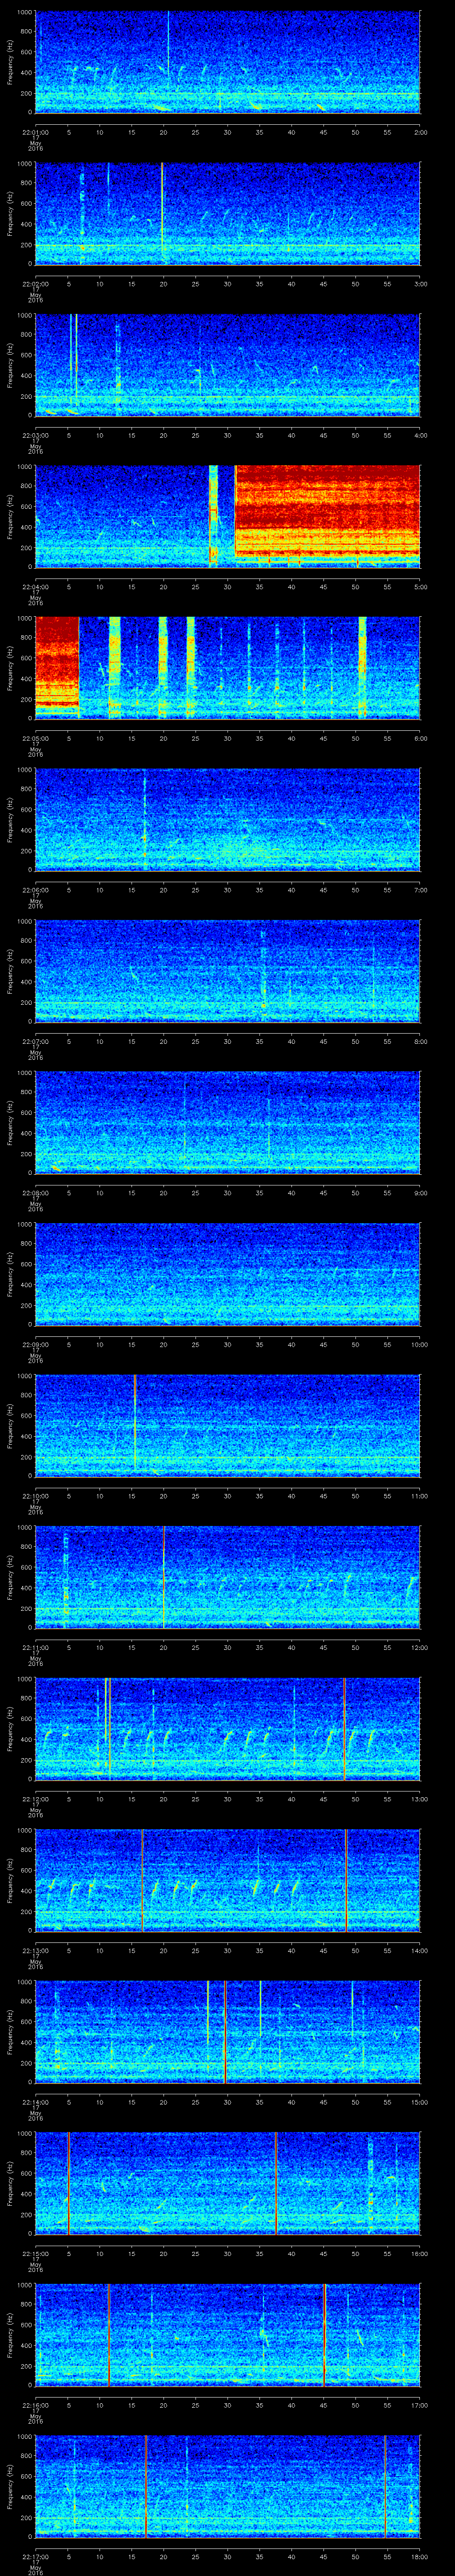The image size is (455, 2576).
Task: Click the 22:02:00 time axis label
Action: point(35,284)
